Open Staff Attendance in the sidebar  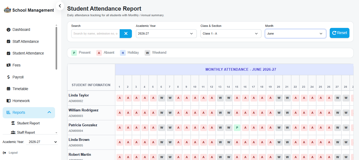point(29,41)
